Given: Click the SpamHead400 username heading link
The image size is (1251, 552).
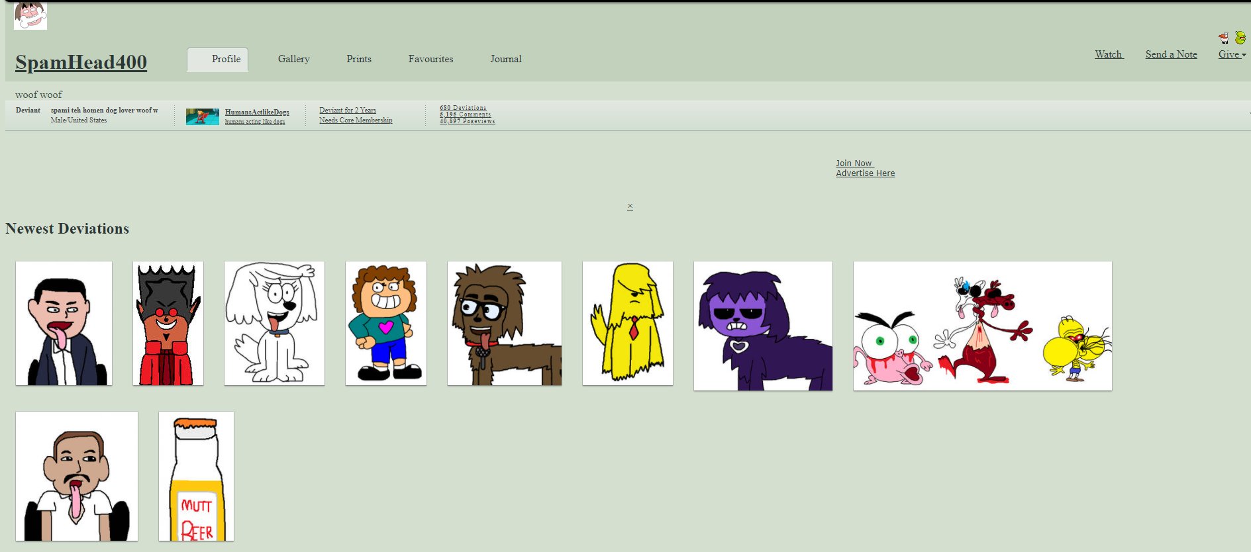Looking at the screenshot, I should click(81, 62).
